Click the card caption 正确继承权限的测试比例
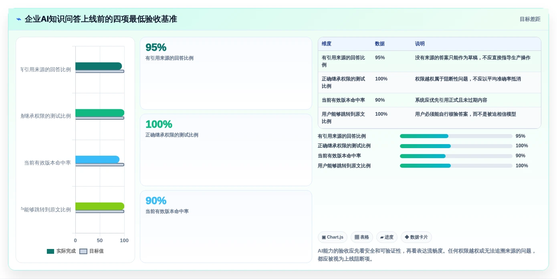 click(x=172, y=135)
